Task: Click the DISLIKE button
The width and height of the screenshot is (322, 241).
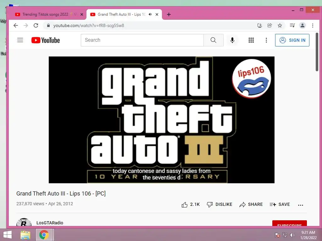Action: tap(219, 205)
